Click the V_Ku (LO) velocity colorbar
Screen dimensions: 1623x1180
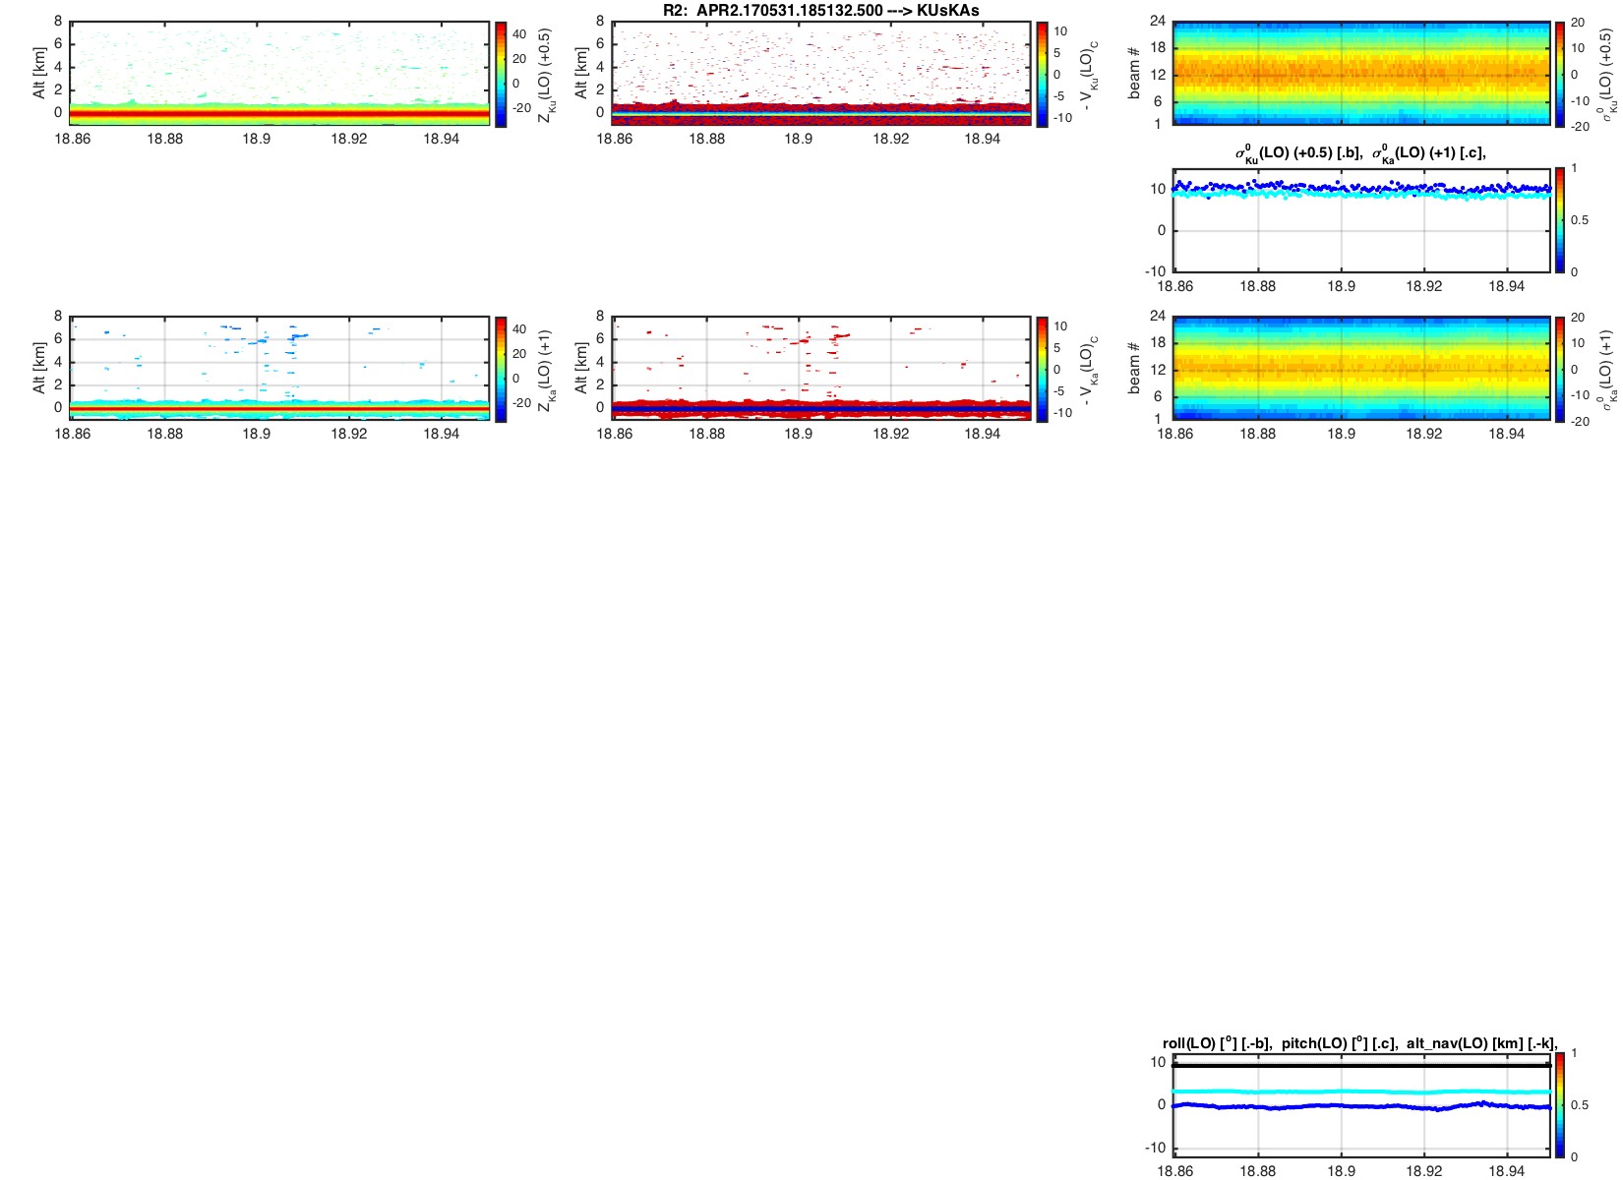[1043, 74]
